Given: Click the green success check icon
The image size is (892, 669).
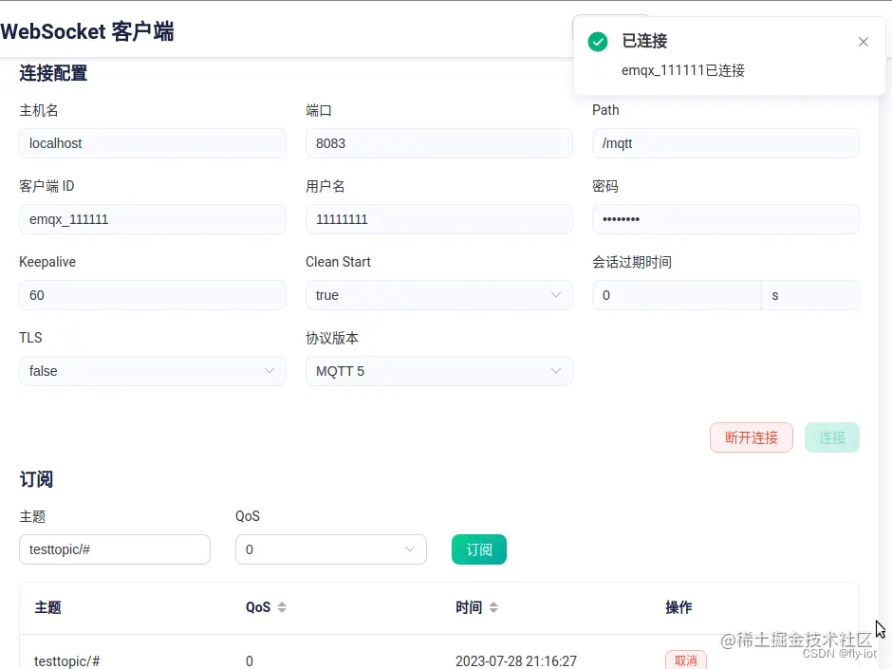Looking at the screenshot, I should [598, 41].
